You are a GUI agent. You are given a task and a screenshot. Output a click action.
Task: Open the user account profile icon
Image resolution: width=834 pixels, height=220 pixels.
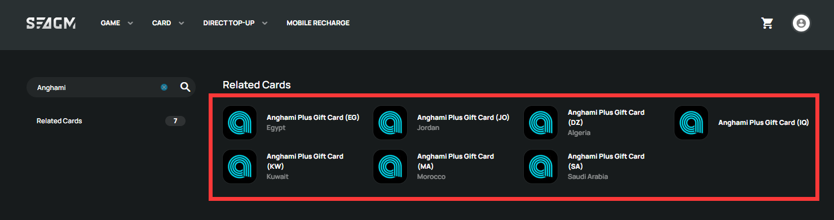pos(801,23)
